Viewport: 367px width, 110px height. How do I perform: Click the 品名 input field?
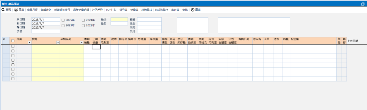pyautogui.click(x=119, y=24)
